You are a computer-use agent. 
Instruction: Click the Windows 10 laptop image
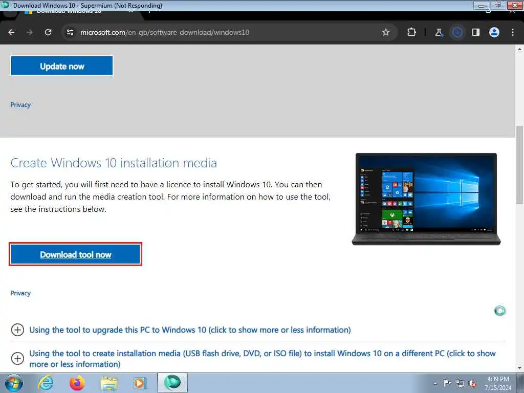(426, 199)
